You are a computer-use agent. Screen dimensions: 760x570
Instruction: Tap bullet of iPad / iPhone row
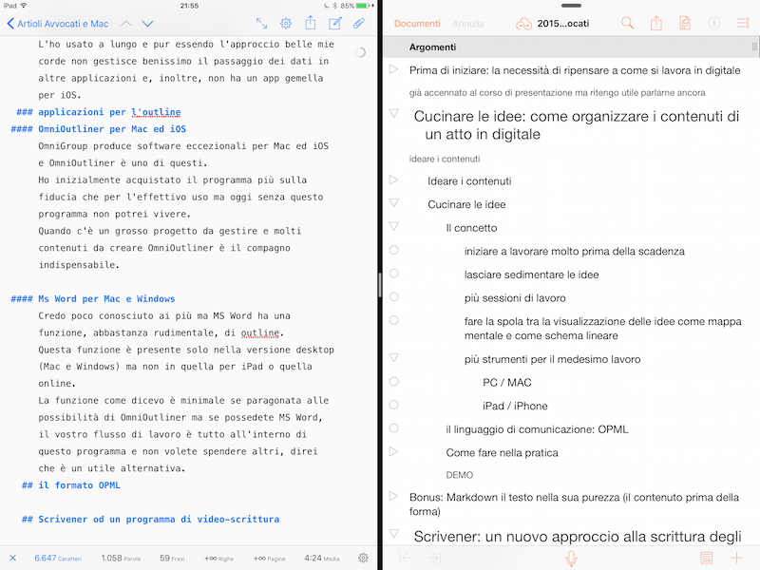point(394,405)
